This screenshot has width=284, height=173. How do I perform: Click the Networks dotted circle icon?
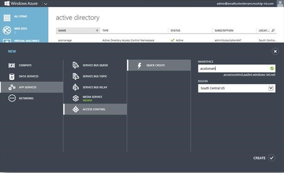coord(12,98)
